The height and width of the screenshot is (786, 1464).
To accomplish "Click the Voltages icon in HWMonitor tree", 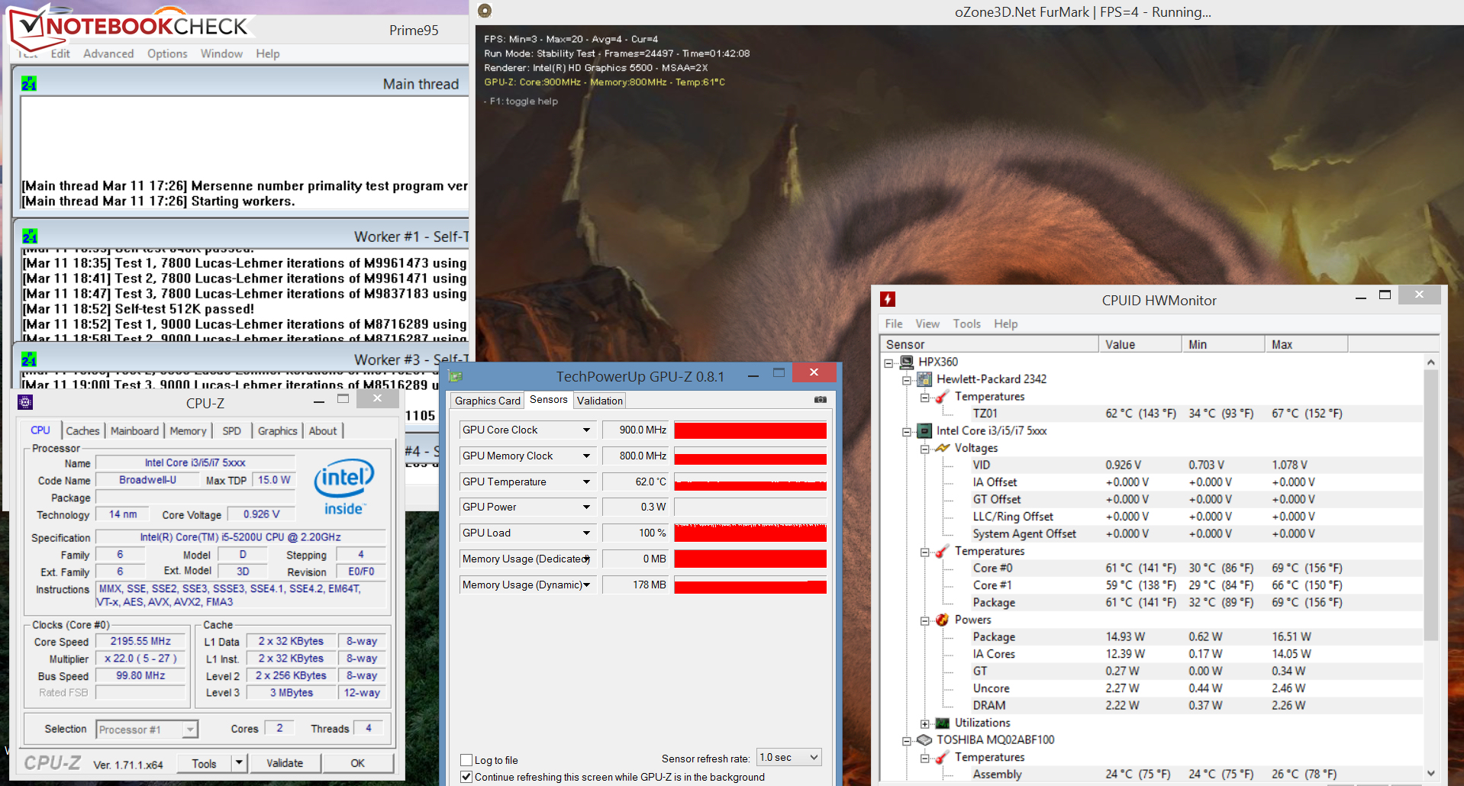I will [x=943, y=448].
